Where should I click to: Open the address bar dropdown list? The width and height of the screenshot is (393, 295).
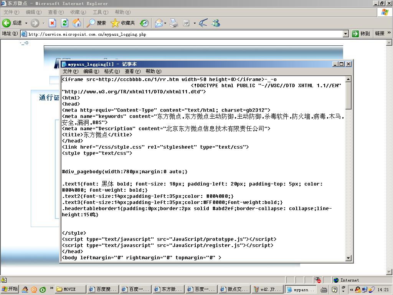[346, 34]
